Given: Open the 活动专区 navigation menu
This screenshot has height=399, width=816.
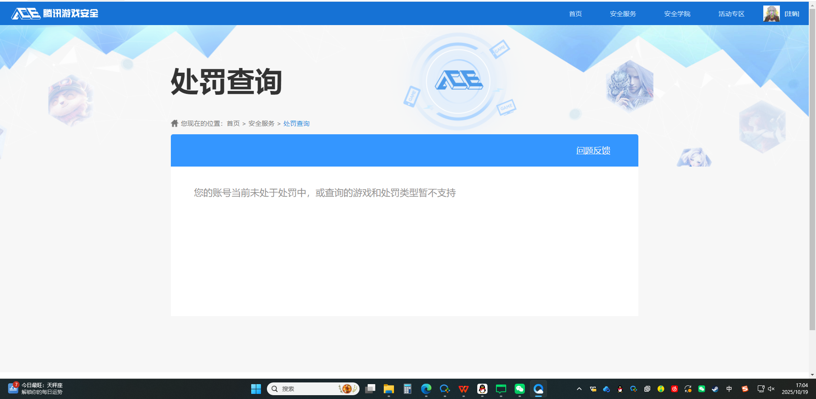Looking at the screenshot, I should point(731,14).
